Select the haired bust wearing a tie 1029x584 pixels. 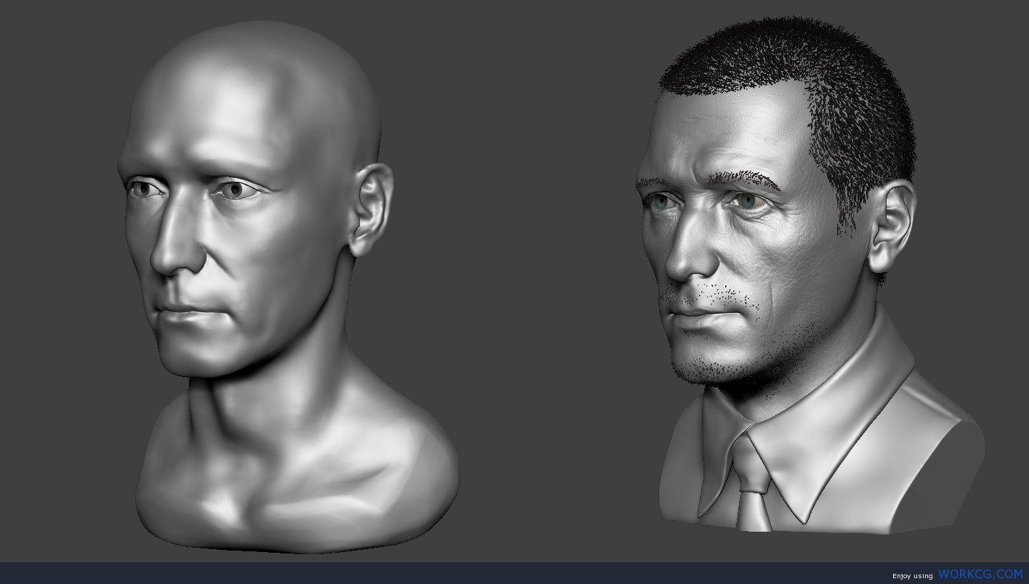click(x=810, y=276)
